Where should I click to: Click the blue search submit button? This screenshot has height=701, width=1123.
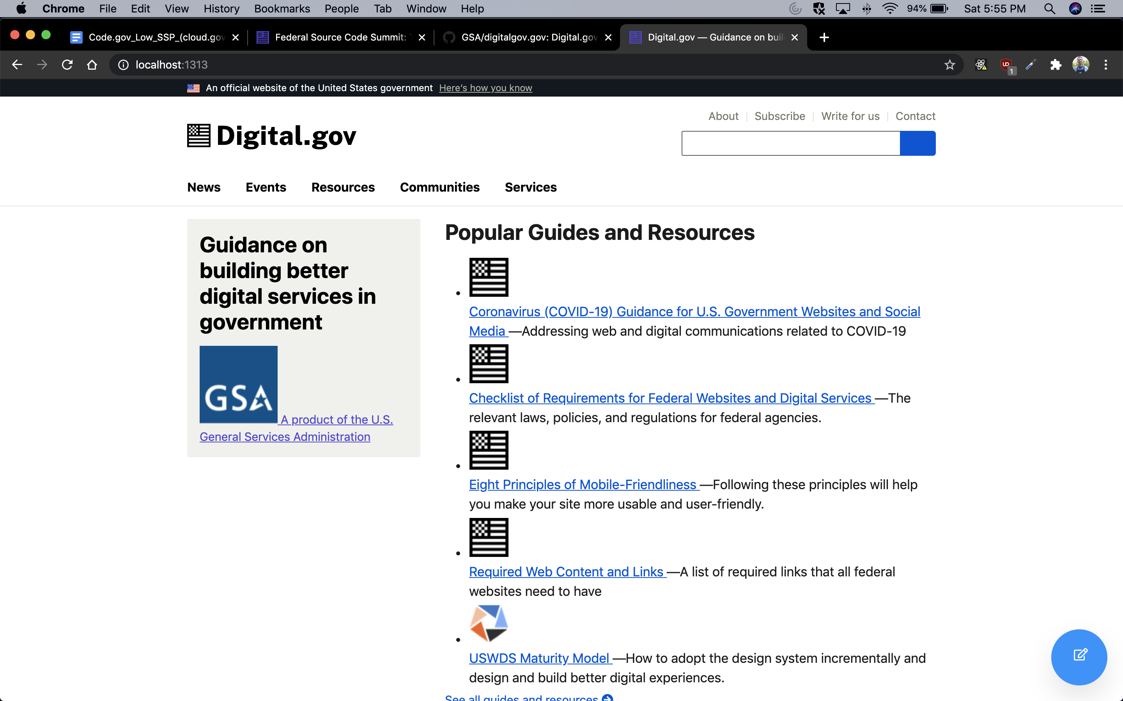pos(917,143)
